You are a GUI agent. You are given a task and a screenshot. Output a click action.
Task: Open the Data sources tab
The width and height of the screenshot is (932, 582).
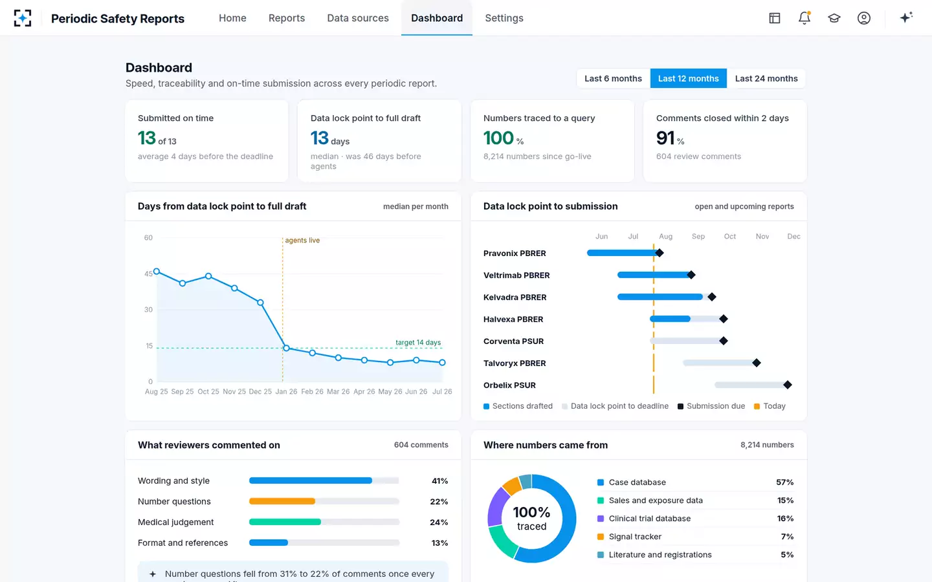tap(358, 18)
